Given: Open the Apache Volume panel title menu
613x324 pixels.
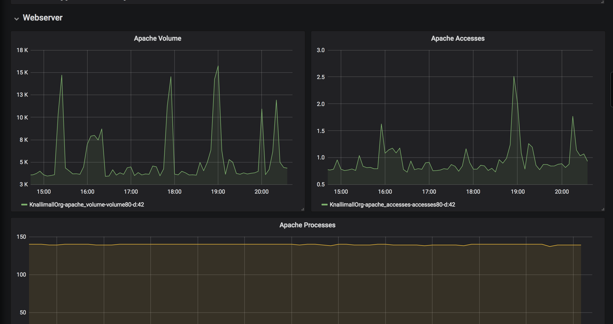Looking at the screenshot, I should point(157,38).
